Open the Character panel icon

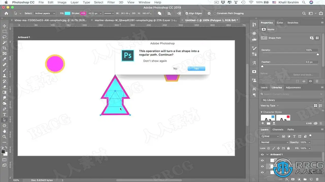coord(254,89)
